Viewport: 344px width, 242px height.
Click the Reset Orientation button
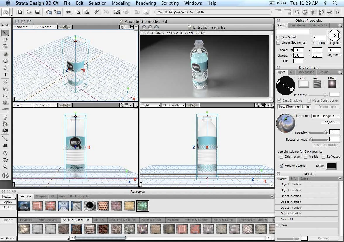[326, 145]
